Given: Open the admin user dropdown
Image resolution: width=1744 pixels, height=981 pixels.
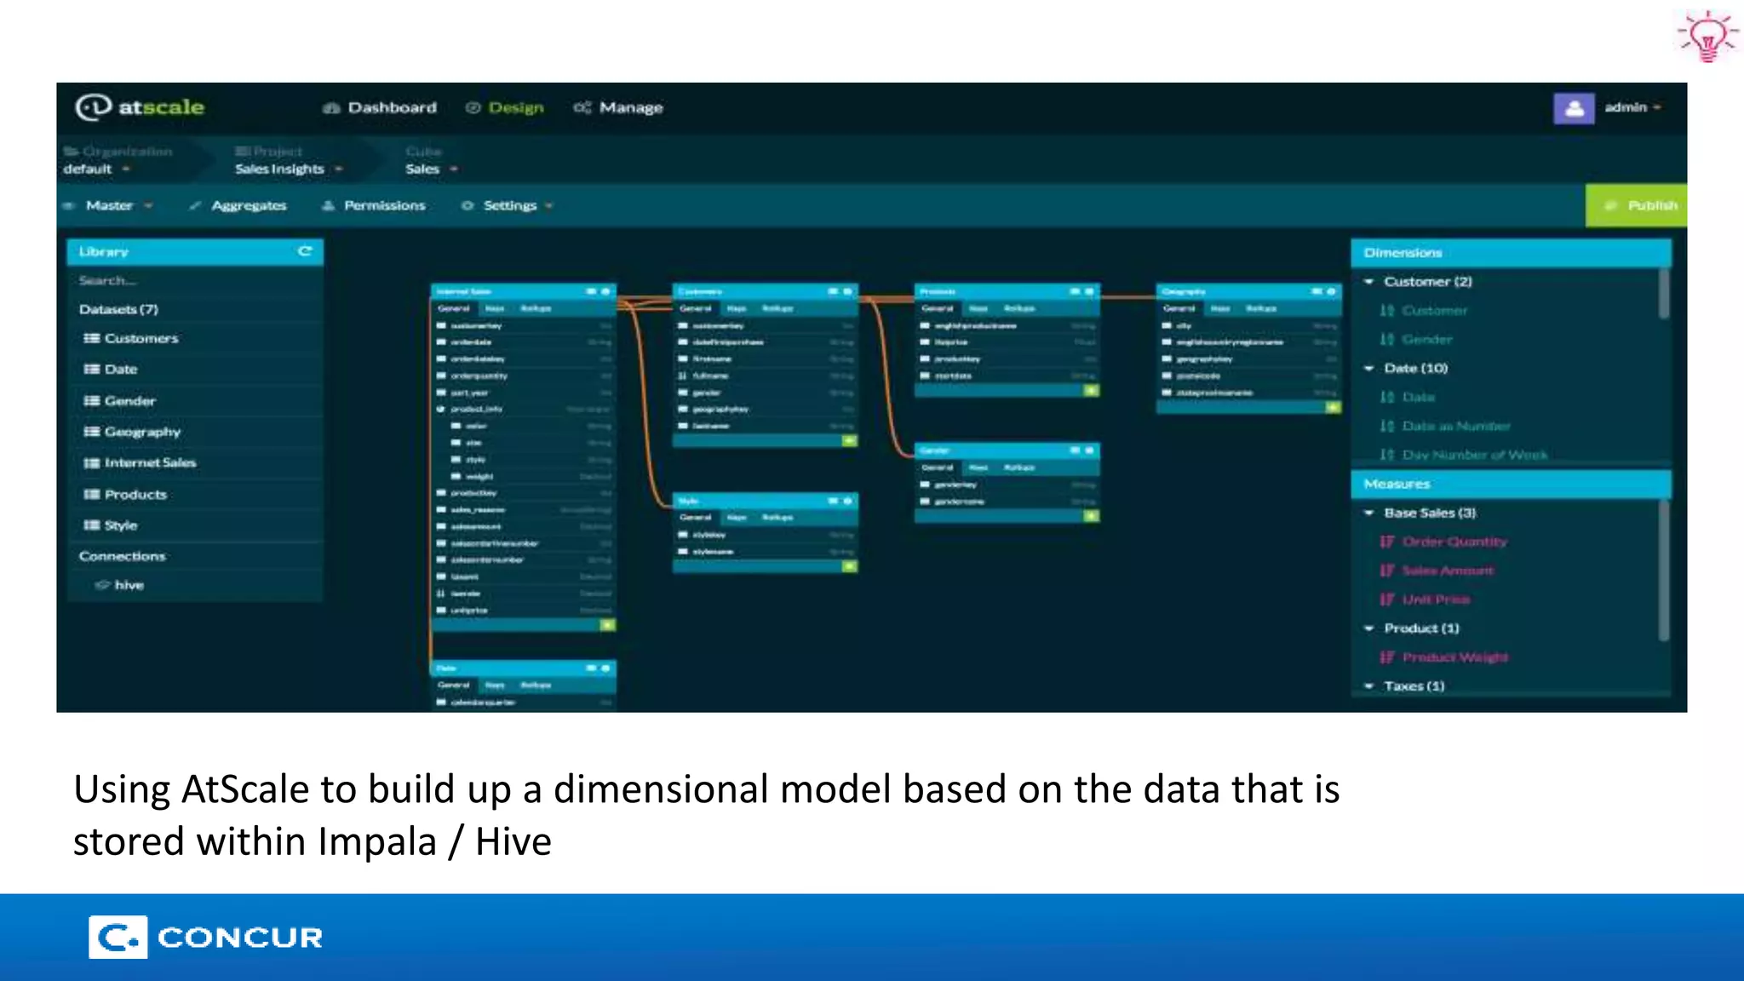Looking at the screenshot, I should (x=1632, y=107).
